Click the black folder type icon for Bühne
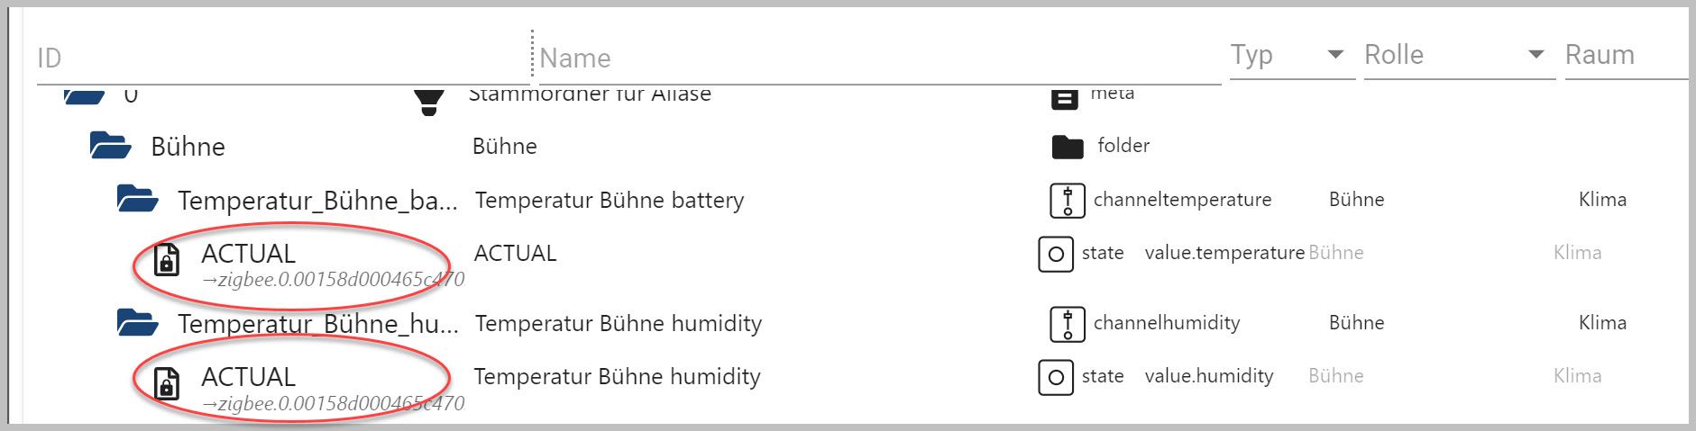 pyautogui.click(x=1068, y=147)
